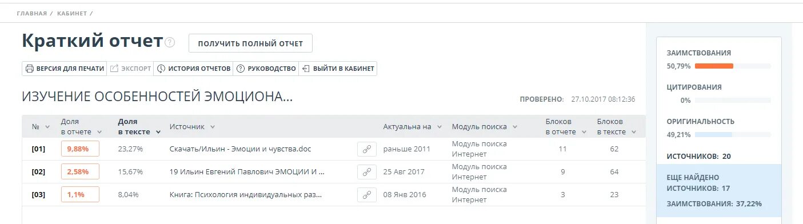This screenshot has height=224, width=803.
Task: Open link icon for source [01]
Action: [x=367, y=149]
